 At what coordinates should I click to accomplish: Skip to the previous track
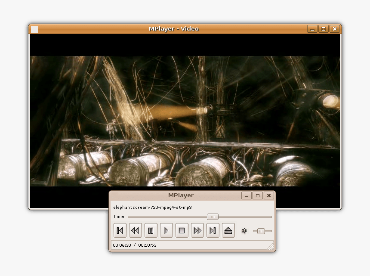(120, 230)
